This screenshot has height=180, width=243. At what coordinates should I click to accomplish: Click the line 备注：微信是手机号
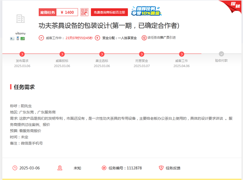click(26, 143)
